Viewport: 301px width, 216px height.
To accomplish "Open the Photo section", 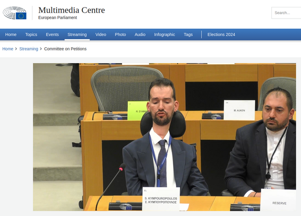I will [121, 34].
